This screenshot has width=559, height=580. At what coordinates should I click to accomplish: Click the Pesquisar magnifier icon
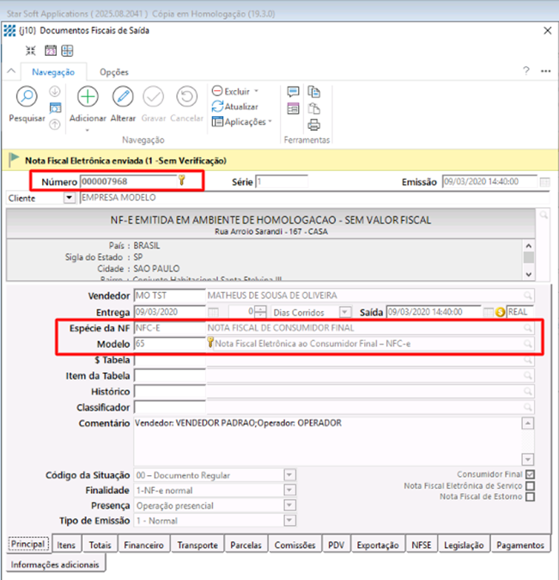(27, 97)
